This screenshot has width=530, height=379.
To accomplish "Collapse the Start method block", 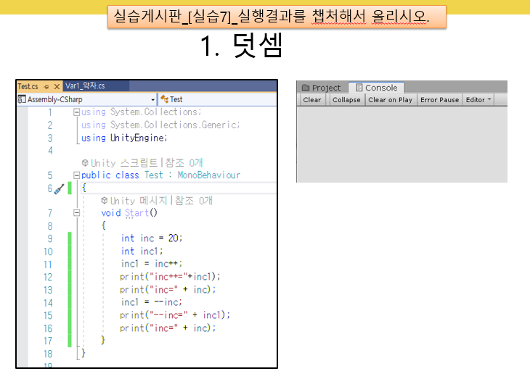I will [76, 213].
